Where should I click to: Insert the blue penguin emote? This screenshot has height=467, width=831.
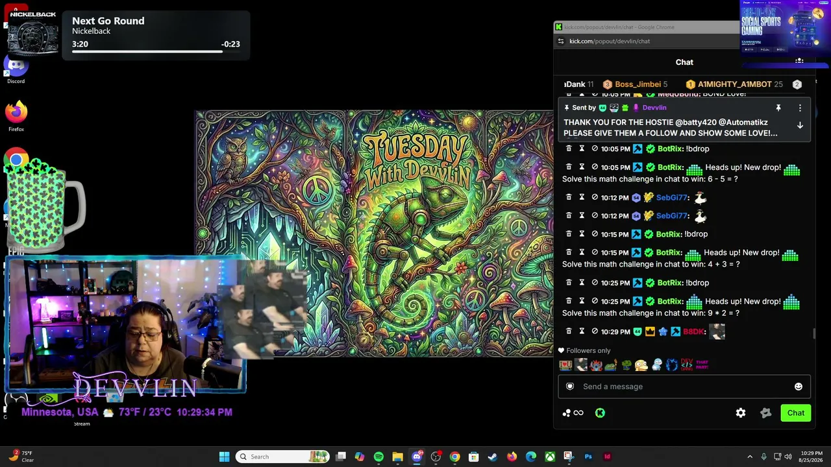(656, 365)
